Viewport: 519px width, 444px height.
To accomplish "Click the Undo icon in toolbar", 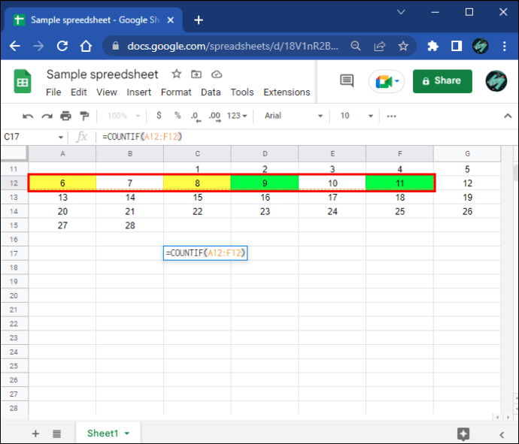I will click(x=28, y=116).
